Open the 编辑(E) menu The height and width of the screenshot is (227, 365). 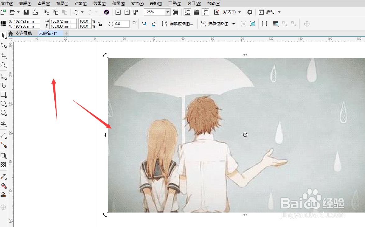pyautogui.click(x=25, y=3)
